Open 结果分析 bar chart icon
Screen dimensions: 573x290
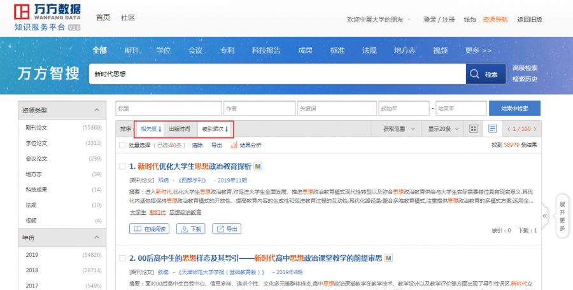[x=234, y=145]
